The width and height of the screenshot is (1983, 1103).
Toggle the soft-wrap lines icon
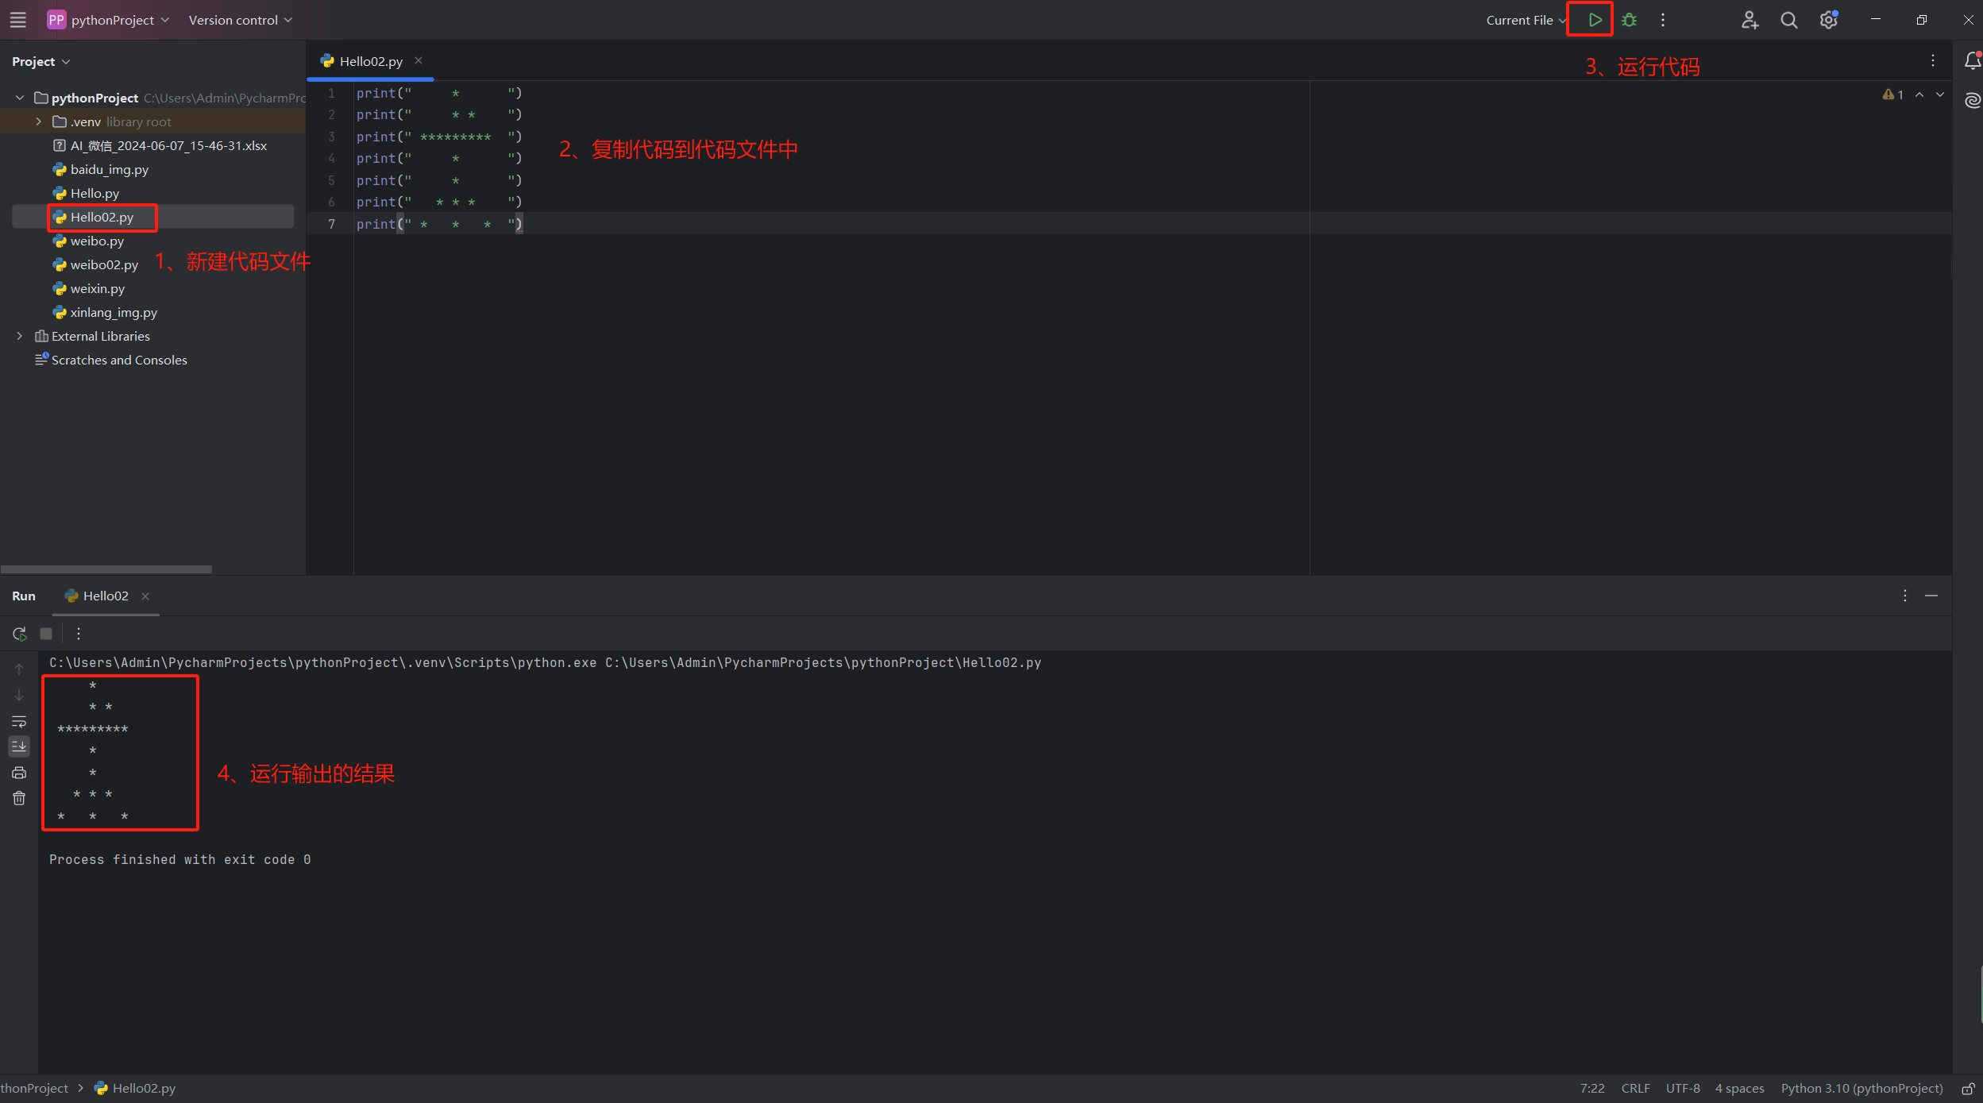(19, 721)
